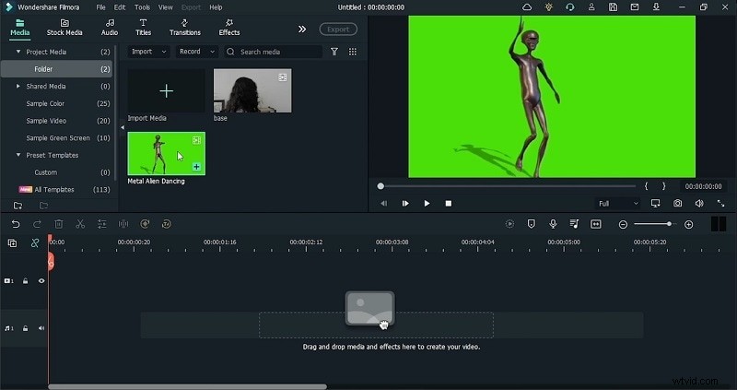This screenshot has width=737, height=390.
Task: Click the lightbulb tips icon
Action: (548, 7)
